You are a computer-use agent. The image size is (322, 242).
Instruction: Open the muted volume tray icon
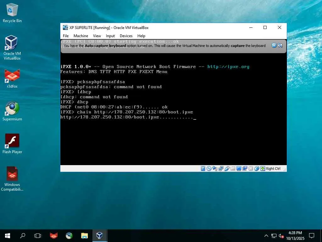(x=281, y=236)
